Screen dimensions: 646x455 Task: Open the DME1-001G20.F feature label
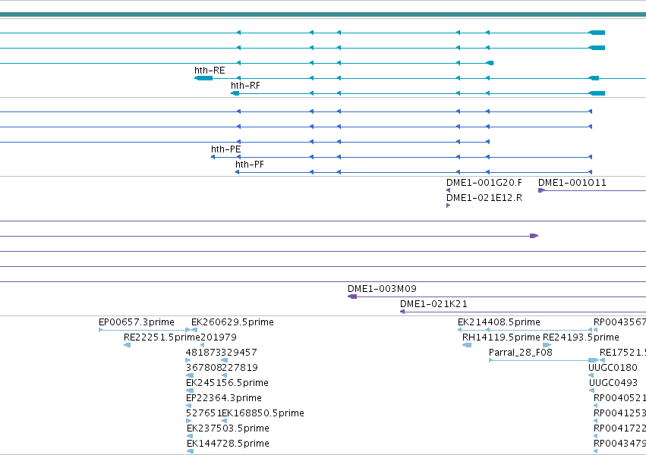(x=484, y=183)
